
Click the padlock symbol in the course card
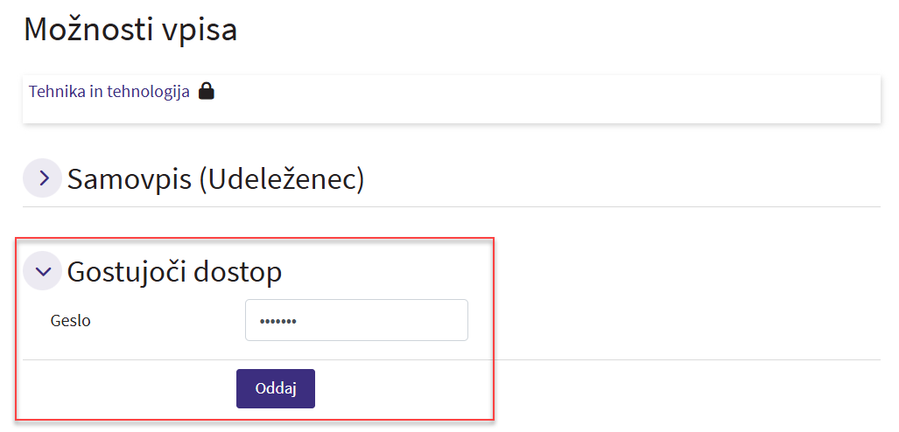pos(207,91)
